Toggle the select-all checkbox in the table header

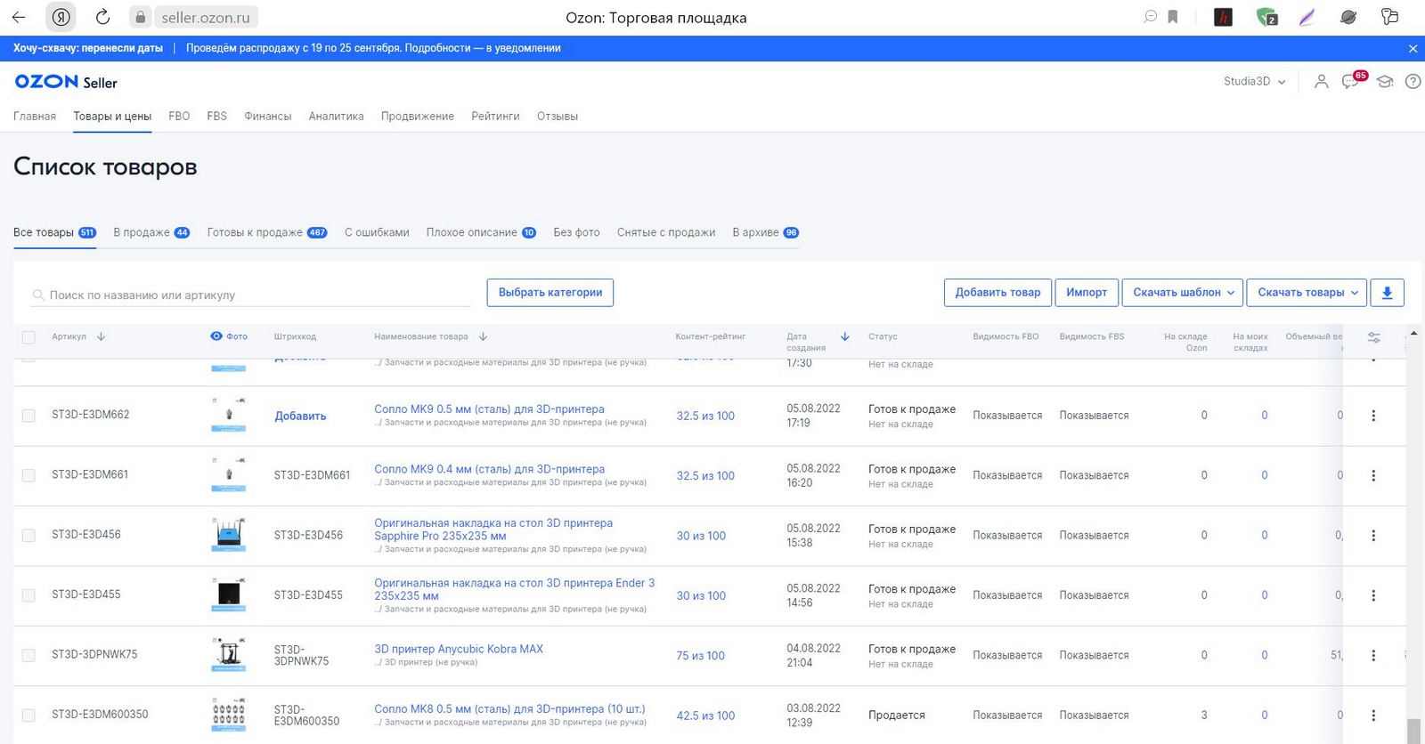[28, 337]
